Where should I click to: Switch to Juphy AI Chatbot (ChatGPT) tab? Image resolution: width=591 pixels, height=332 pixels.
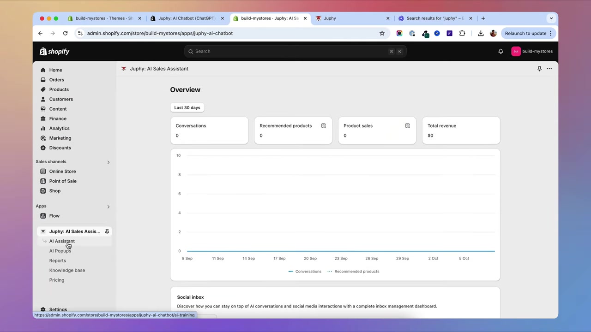187,18
